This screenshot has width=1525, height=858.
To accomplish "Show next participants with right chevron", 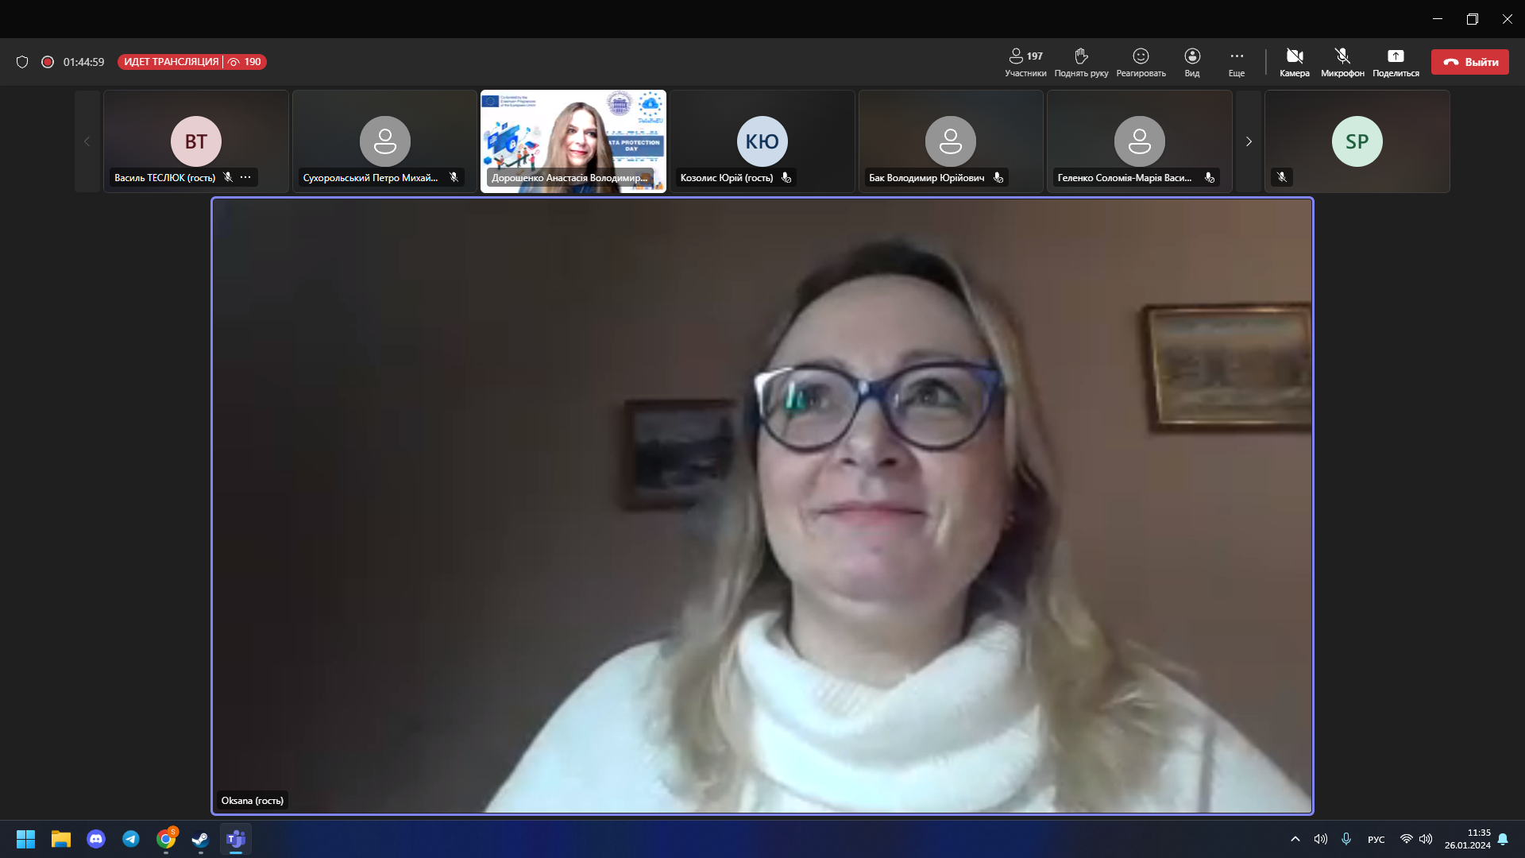I will pos(1249,141).
